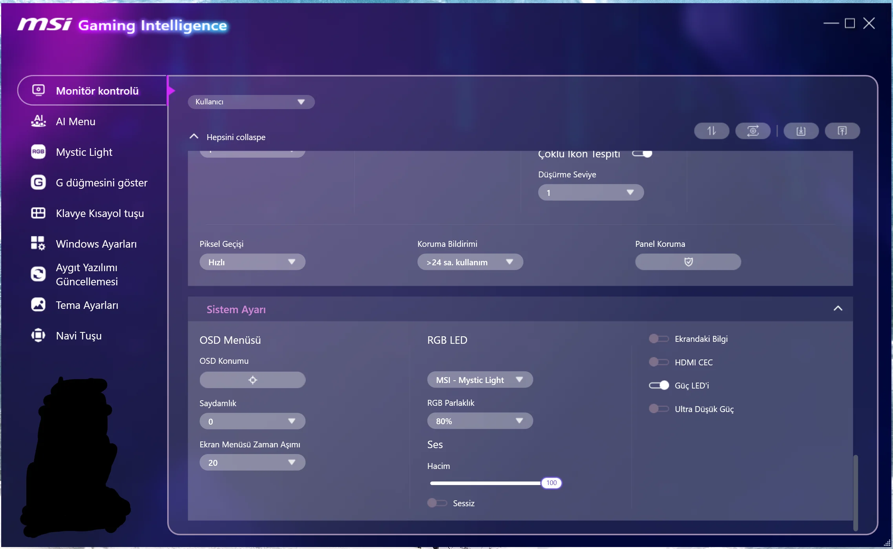
Task: Open Ekran Menüsü Zaman Aşımı dropdown
Action: point(252,462)
